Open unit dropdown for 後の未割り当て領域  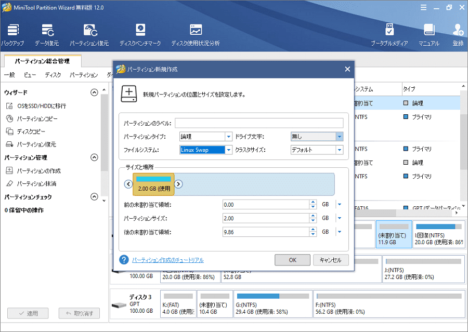click(340, 232)
